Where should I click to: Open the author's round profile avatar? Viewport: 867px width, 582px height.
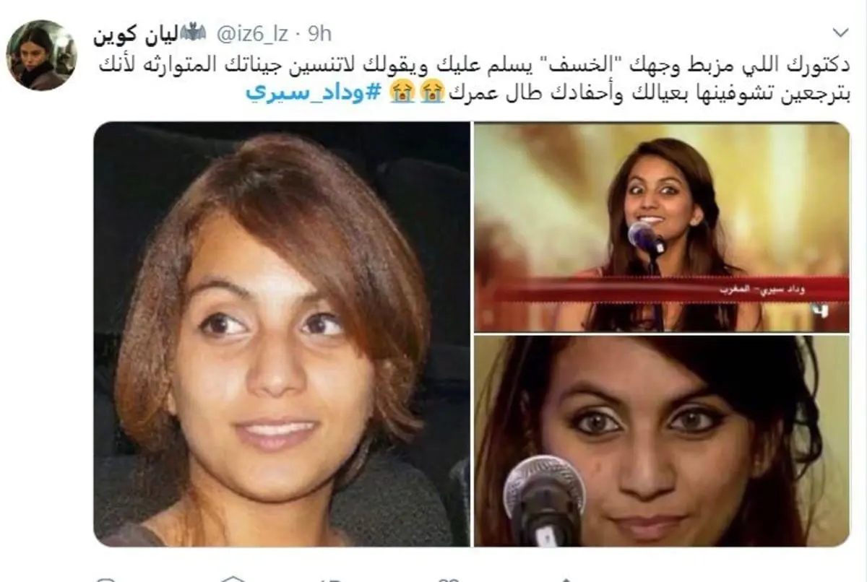pos(41,55)
